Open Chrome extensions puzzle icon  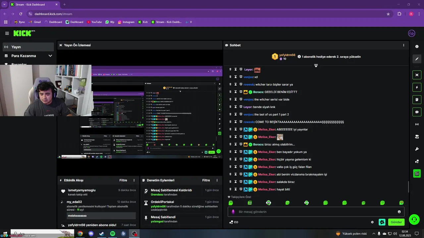[399, 14]
